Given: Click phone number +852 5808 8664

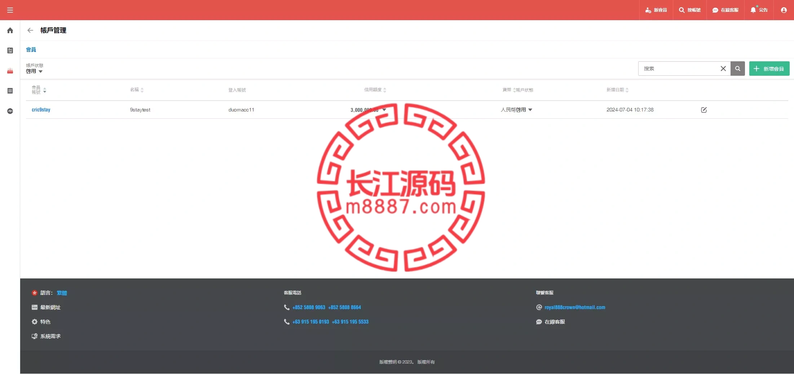Looking at the screenshot, I should pyautogui.click(x=344, y=307).
